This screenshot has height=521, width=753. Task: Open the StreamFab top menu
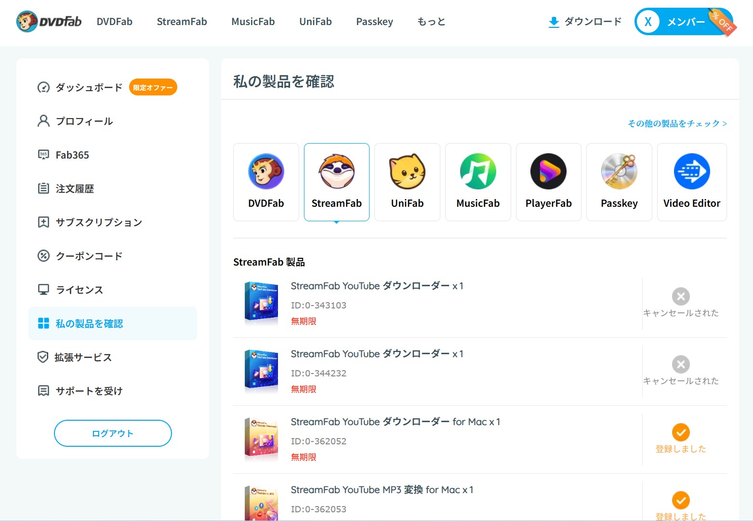pos(182,22)
